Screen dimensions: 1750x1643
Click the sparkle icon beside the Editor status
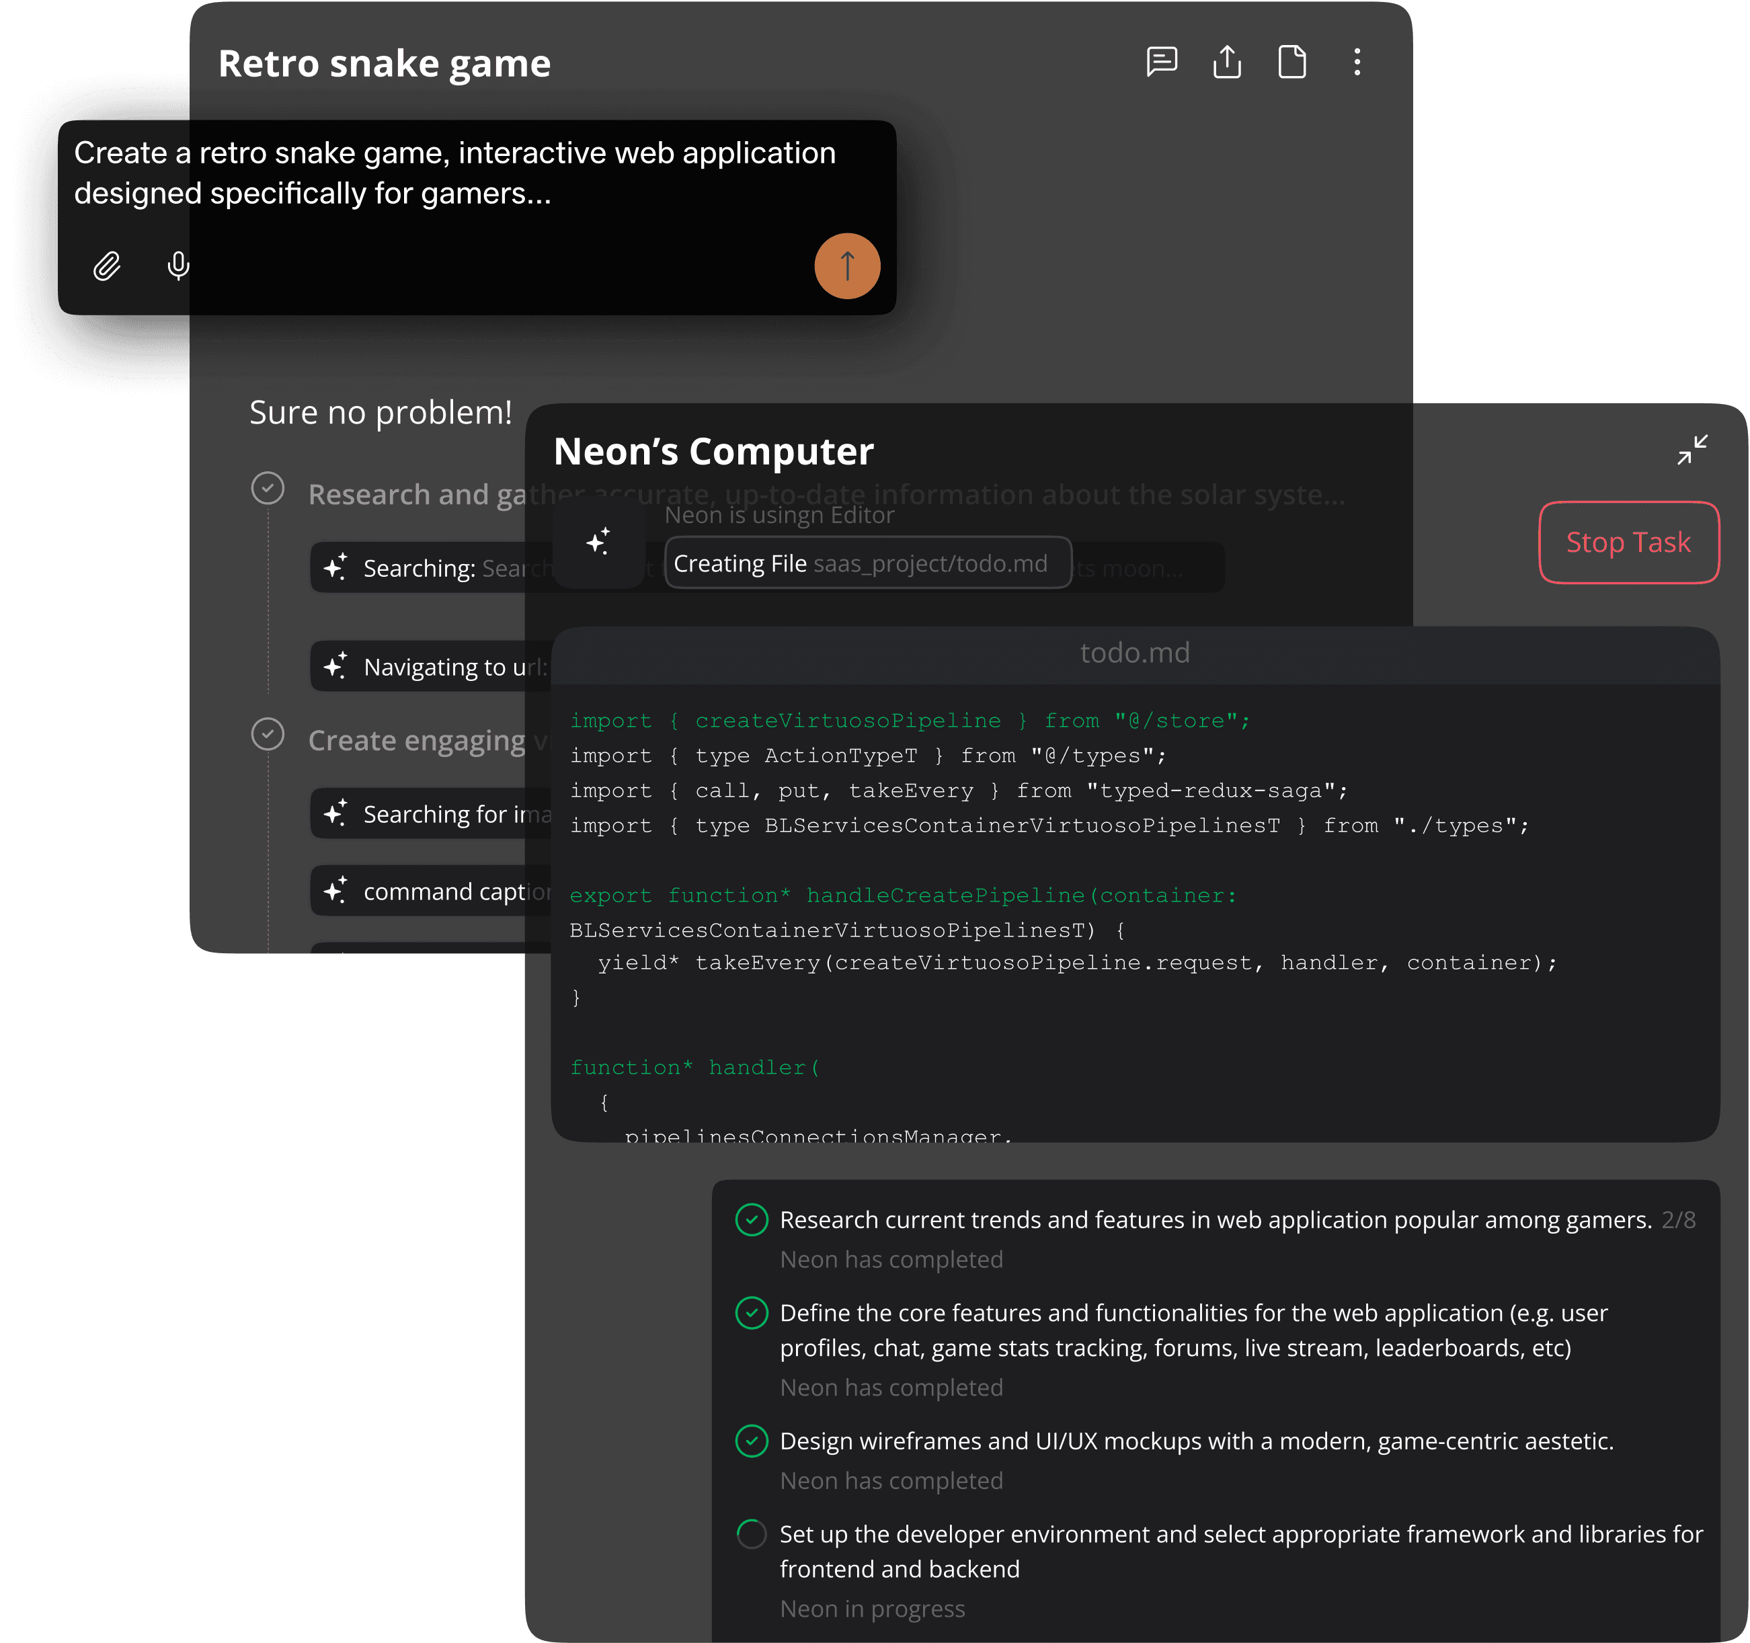(x=598, y=541)
